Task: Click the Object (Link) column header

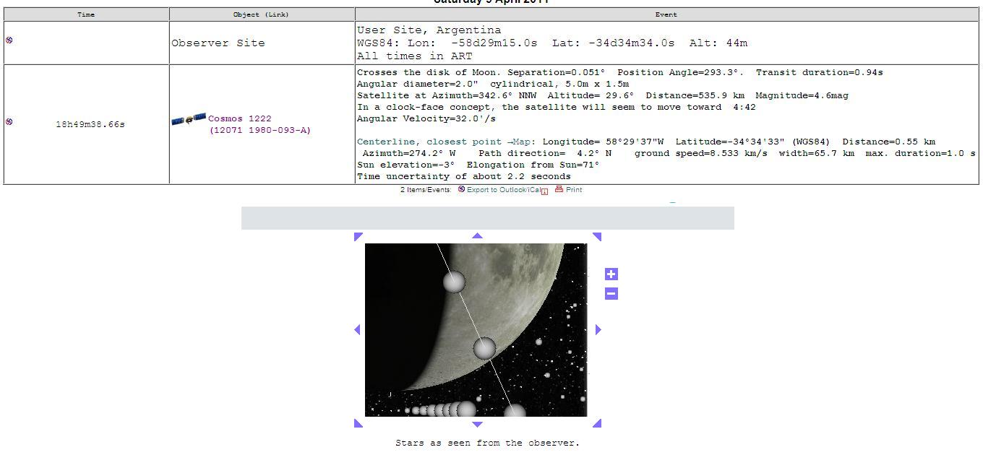Action: [262, 14]
